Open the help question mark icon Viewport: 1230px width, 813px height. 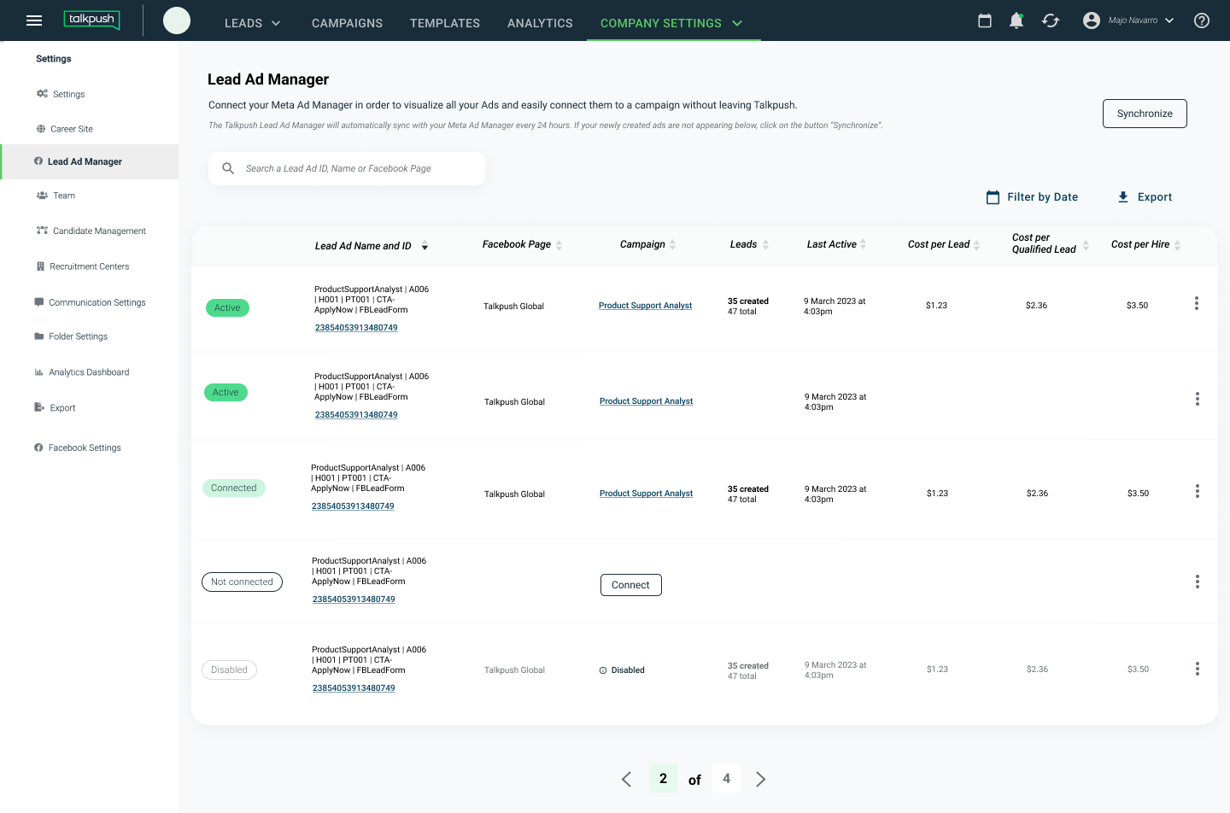pyautogui.click(x=1202, y=20)
